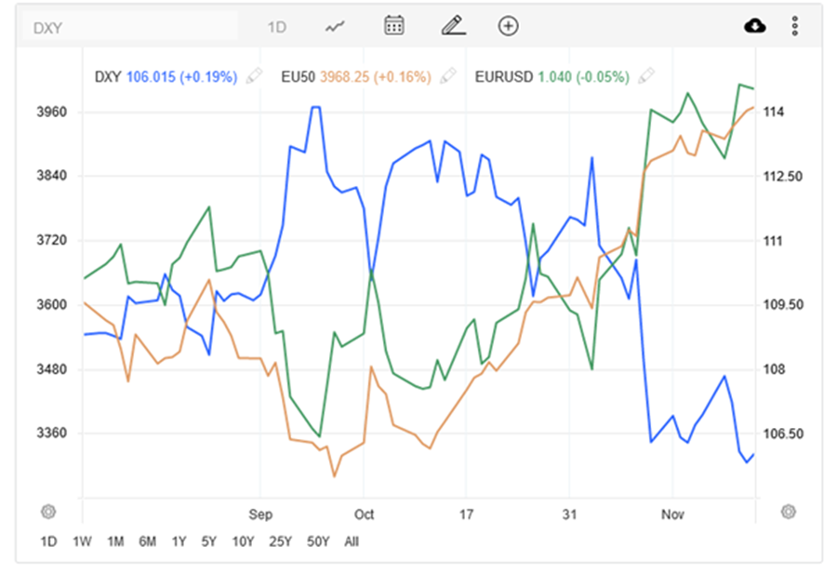The image size is (837, 573).
Task: Click the EURUSD legend label
Action: pos(503,76)
